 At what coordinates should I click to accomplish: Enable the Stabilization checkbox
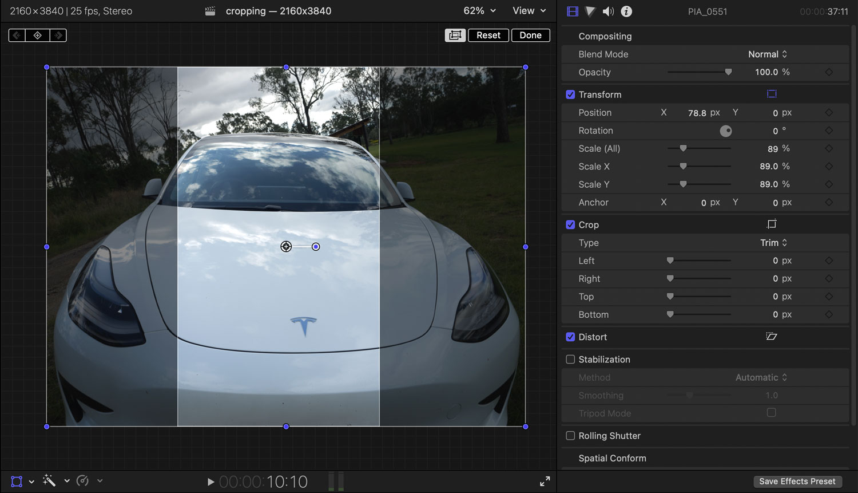pyautogui.click(x=570, y=359)
